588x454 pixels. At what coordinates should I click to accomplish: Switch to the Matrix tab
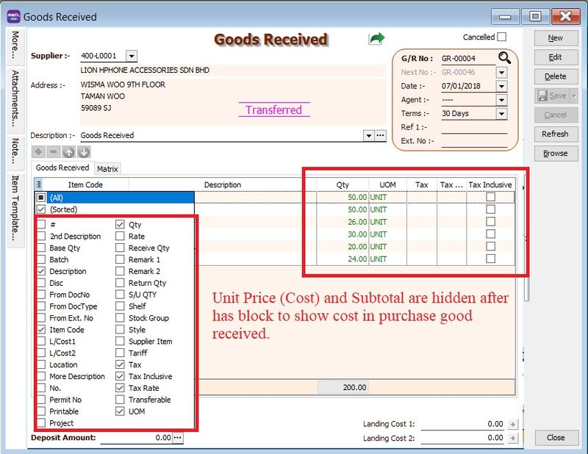pyautogui.click(x=107, y=168)
